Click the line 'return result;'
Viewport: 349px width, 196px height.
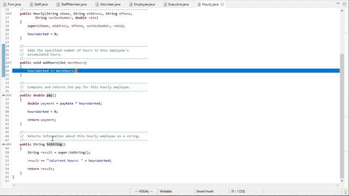tap(41, 169)
